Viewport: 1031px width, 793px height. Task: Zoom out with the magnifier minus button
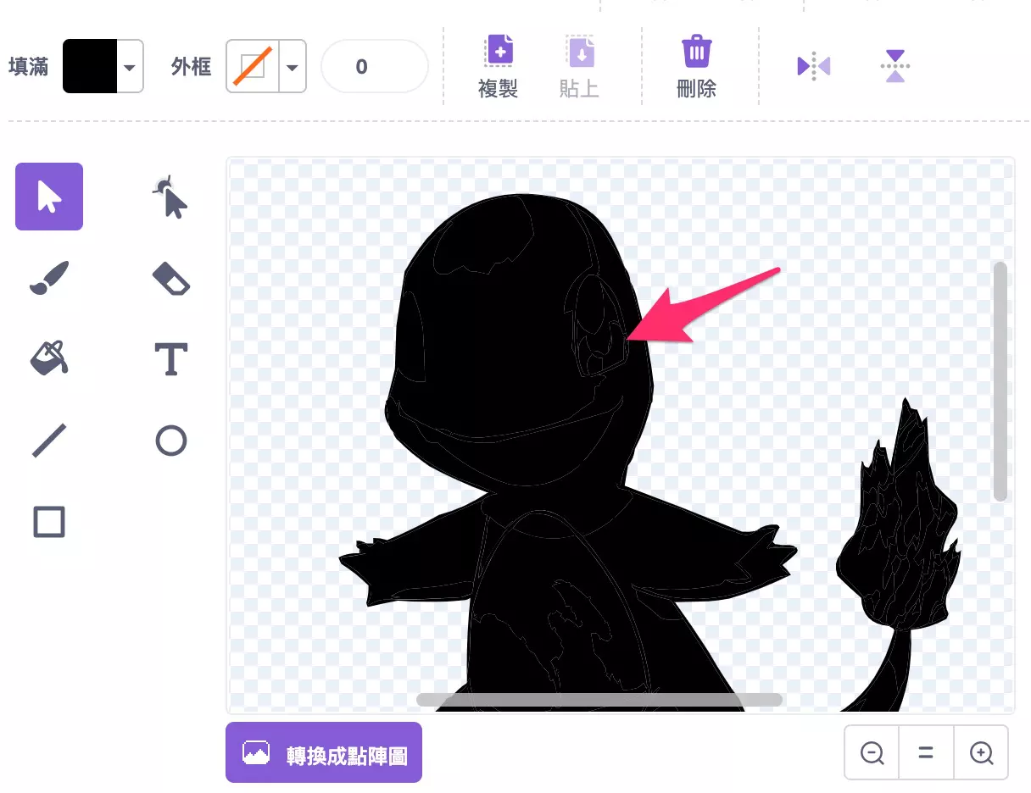click(871, 752)
